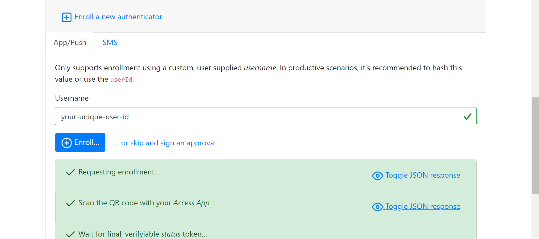Image resolution: width=539 pixels, height=239 pixels.
Task: Click the 'Requesting enrollment...' step text
Action: (x=119, y=172)
